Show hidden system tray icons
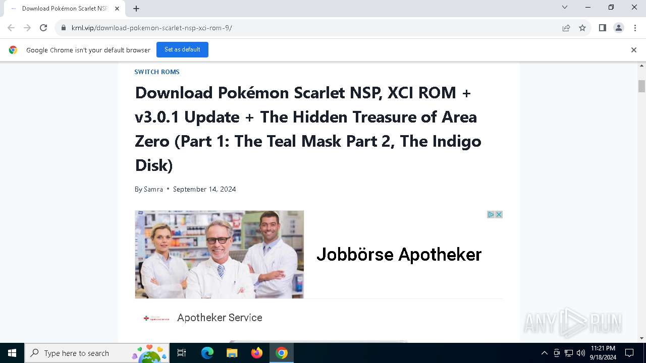646x363 pixels. click(544, 353)
